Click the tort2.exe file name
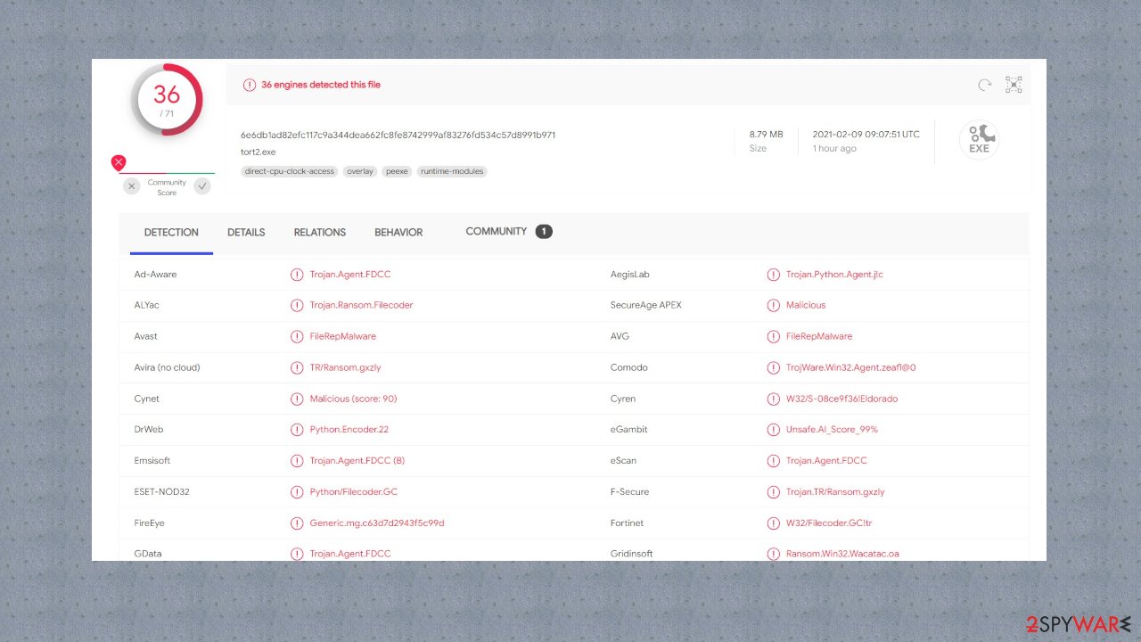Image resolution: width=1141 pixels, height=642 pixels. [259, 152]
